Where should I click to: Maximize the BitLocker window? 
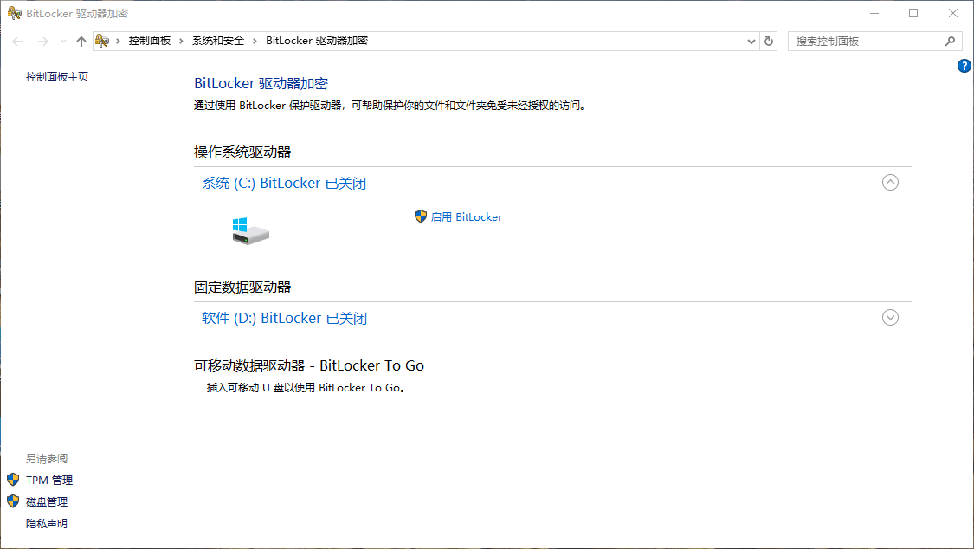pos(913,13)
